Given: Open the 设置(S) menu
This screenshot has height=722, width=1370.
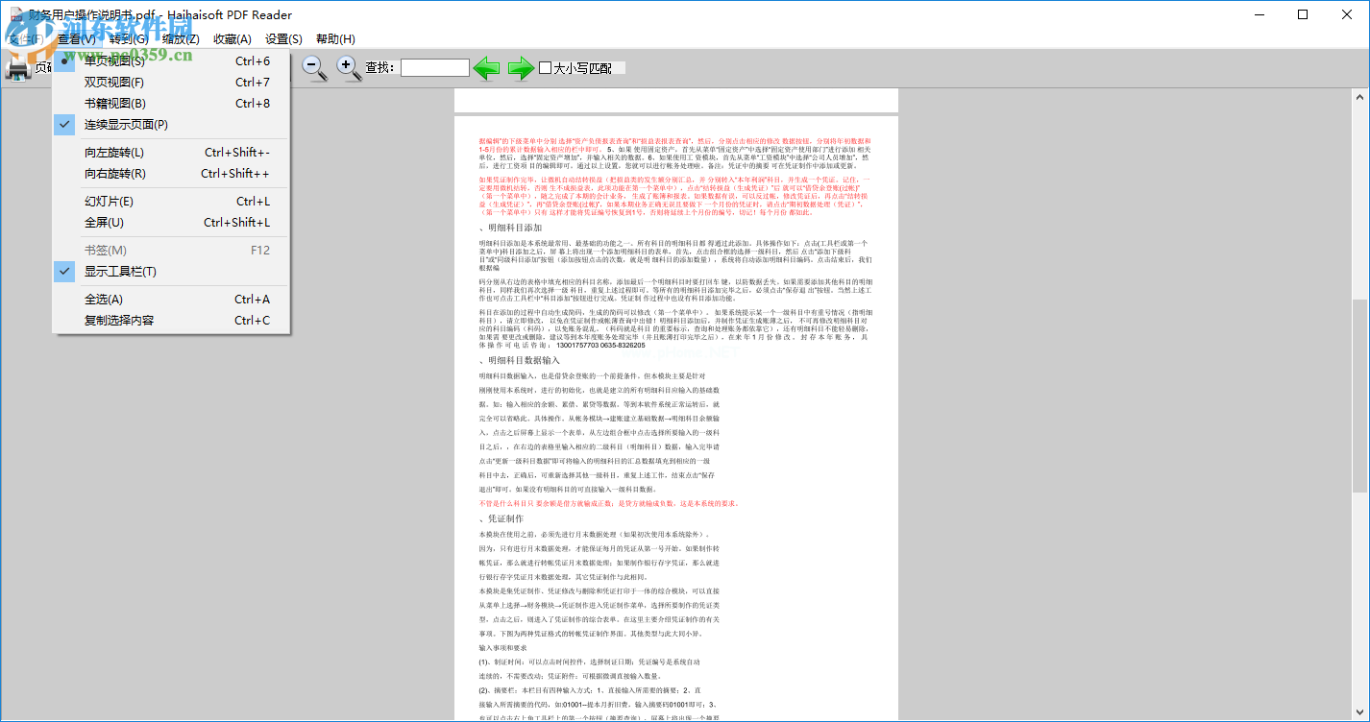Looking at the screenshot, I should (283, 38).
